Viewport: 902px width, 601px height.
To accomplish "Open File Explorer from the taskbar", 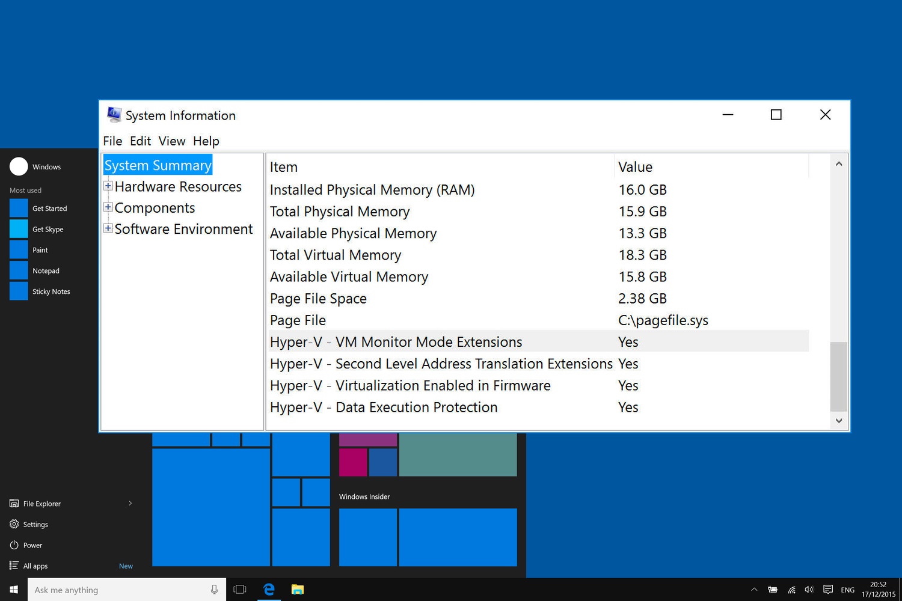I will [298, 590].
